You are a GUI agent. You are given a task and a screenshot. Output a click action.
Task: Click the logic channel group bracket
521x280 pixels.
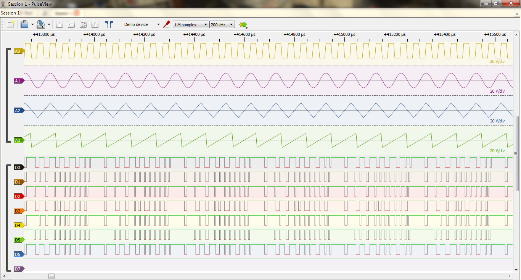(8, 217)
